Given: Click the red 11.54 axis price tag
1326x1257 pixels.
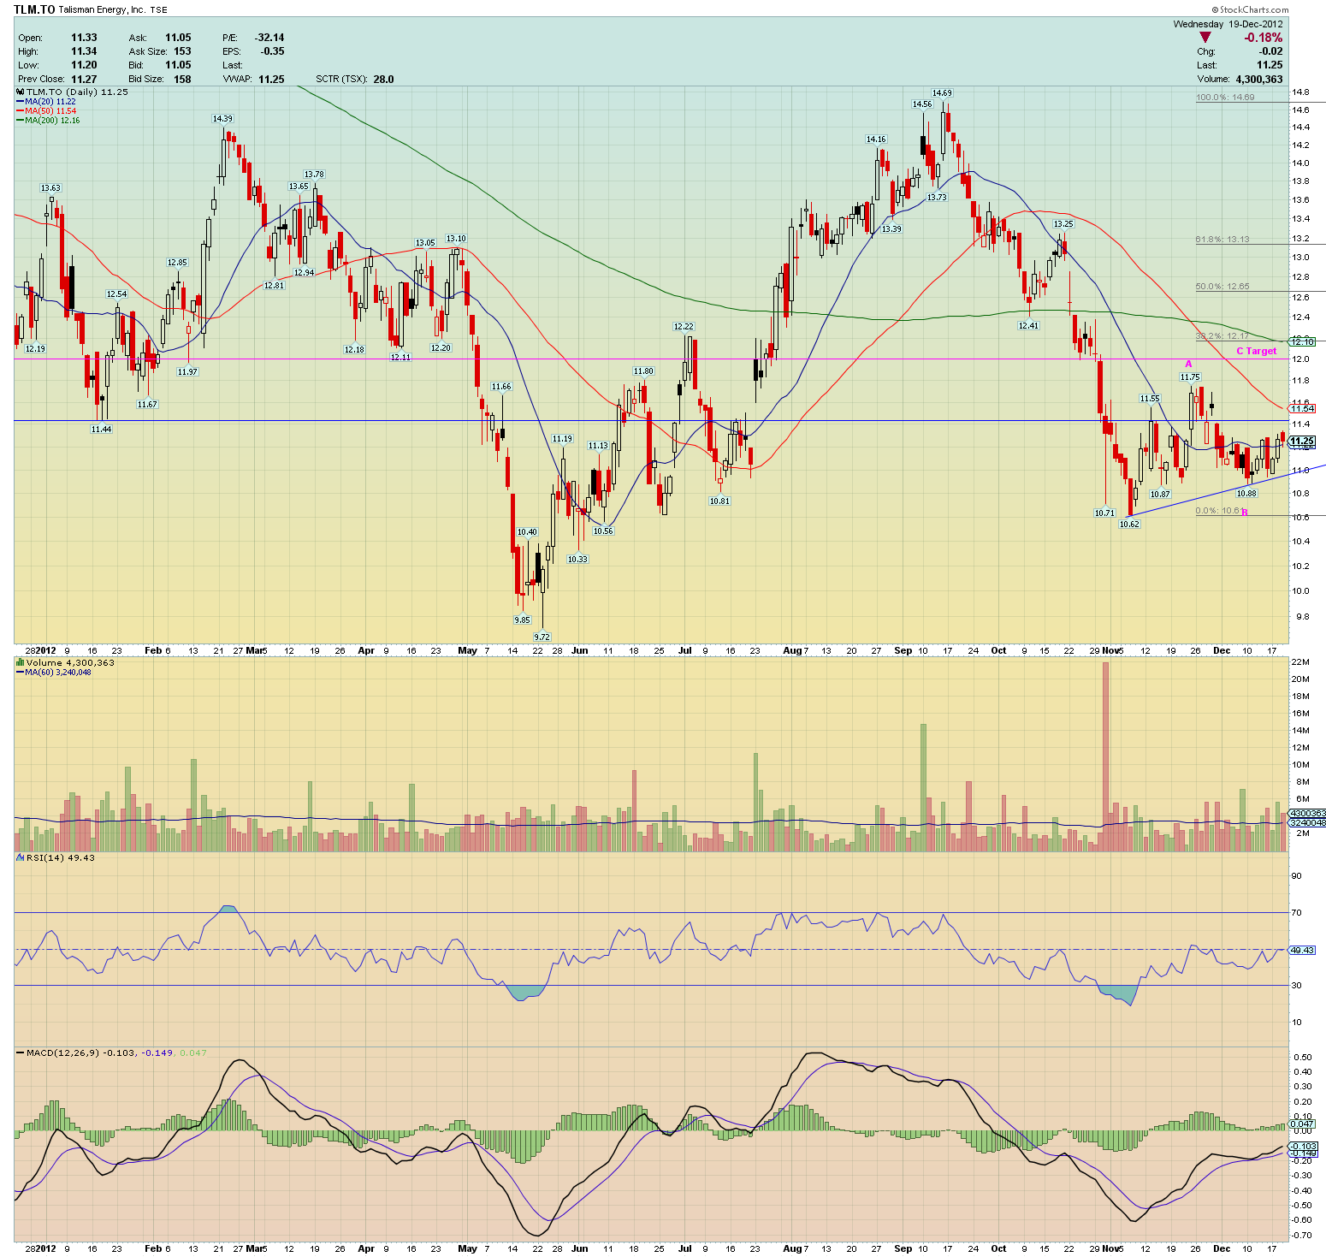Looking at the screenshot, I should coord(1302,409).
